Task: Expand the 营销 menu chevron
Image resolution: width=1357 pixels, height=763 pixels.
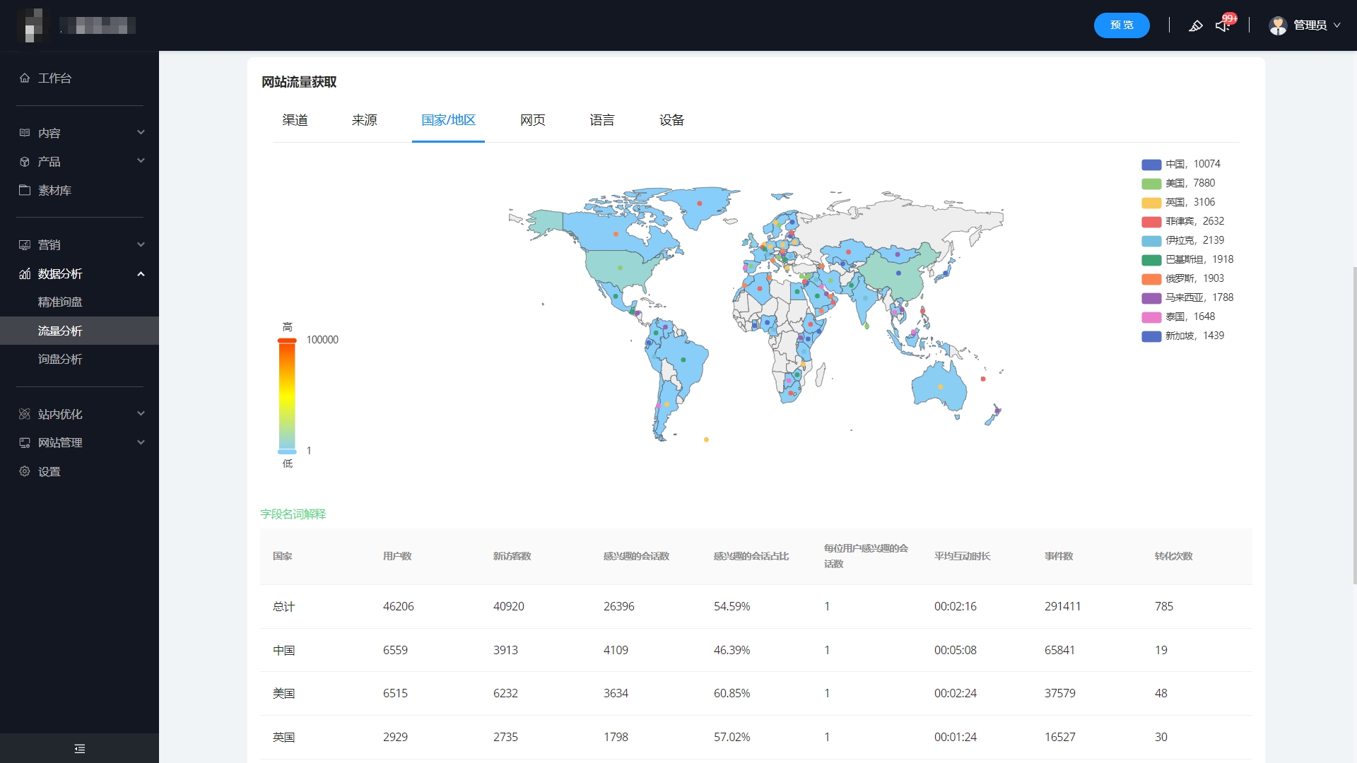Action: click(141, 244)
